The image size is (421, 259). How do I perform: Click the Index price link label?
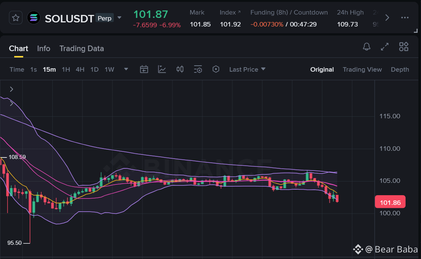click(x=230, y=13)
